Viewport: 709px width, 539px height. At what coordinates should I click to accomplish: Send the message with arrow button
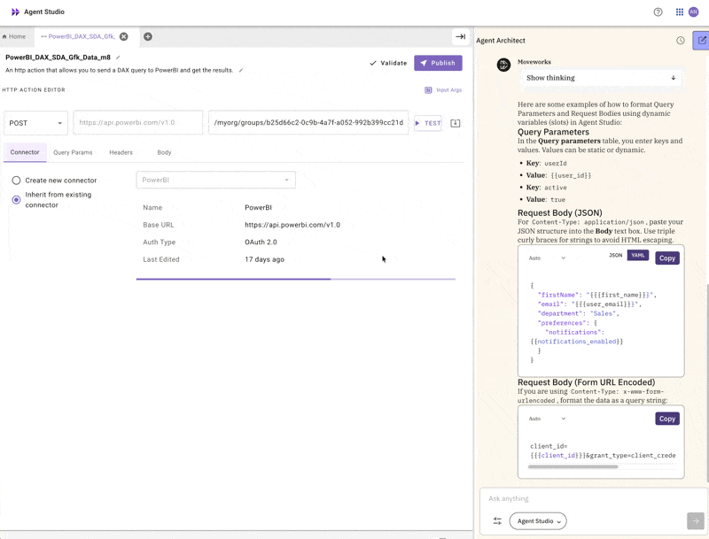[696, 521]
